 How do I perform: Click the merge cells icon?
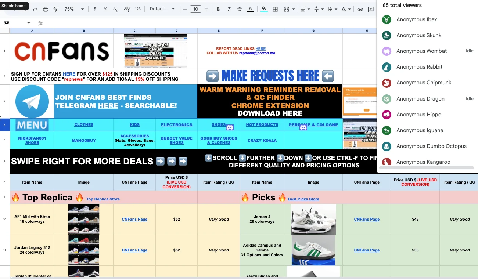(286, 9)
